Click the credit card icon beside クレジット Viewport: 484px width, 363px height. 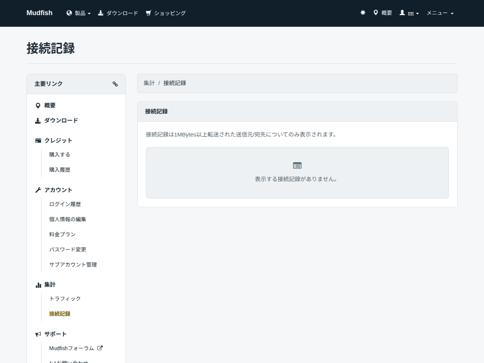click(38, 141)
